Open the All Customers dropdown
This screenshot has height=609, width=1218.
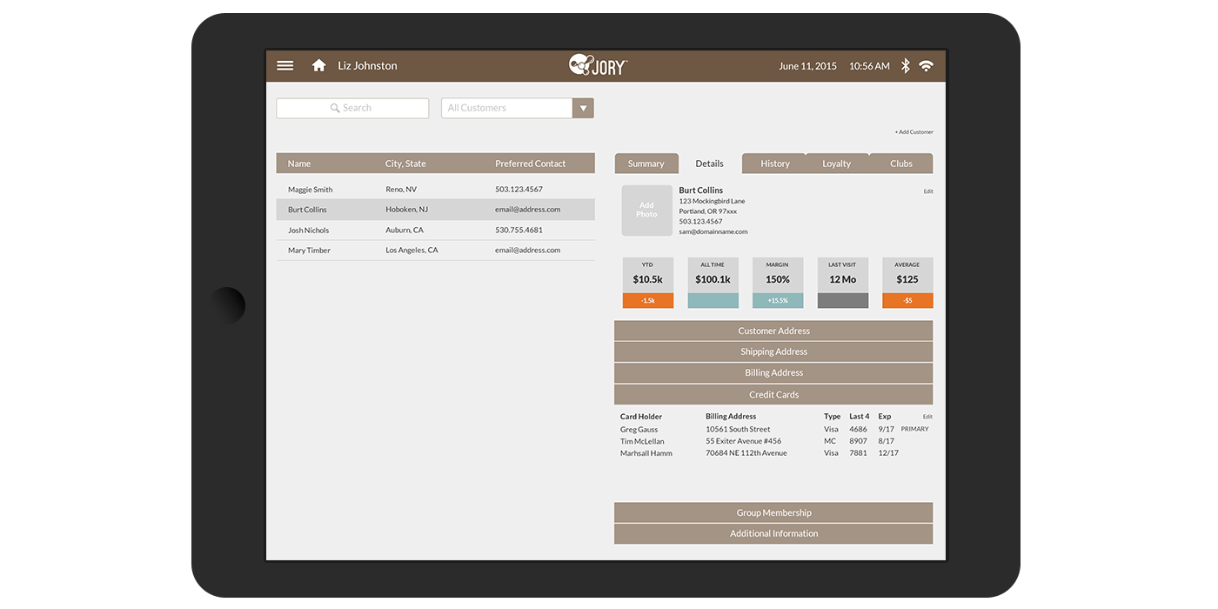click(582, 107)
